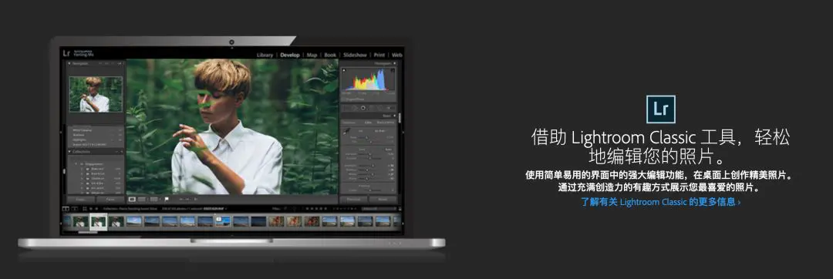
Task: Select the highlighted filmstrip thumbnail
Action: click(x=98, y=222)
